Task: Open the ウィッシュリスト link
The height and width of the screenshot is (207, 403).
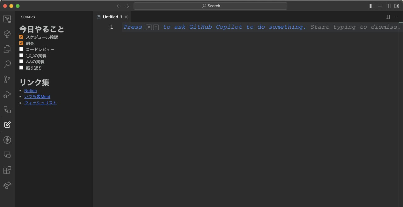Action: 40,103
